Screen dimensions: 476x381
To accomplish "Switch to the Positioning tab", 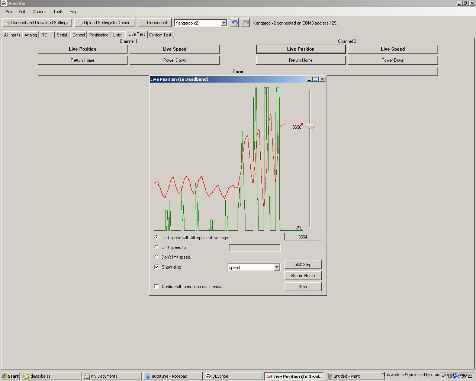I will (x=99, y=35).
